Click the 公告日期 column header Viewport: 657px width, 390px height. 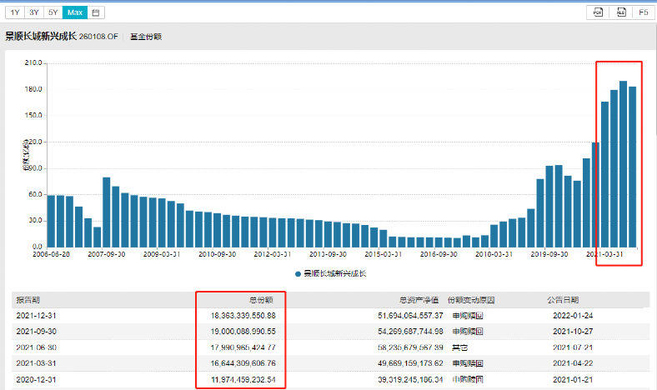click(x=563, y=300)
